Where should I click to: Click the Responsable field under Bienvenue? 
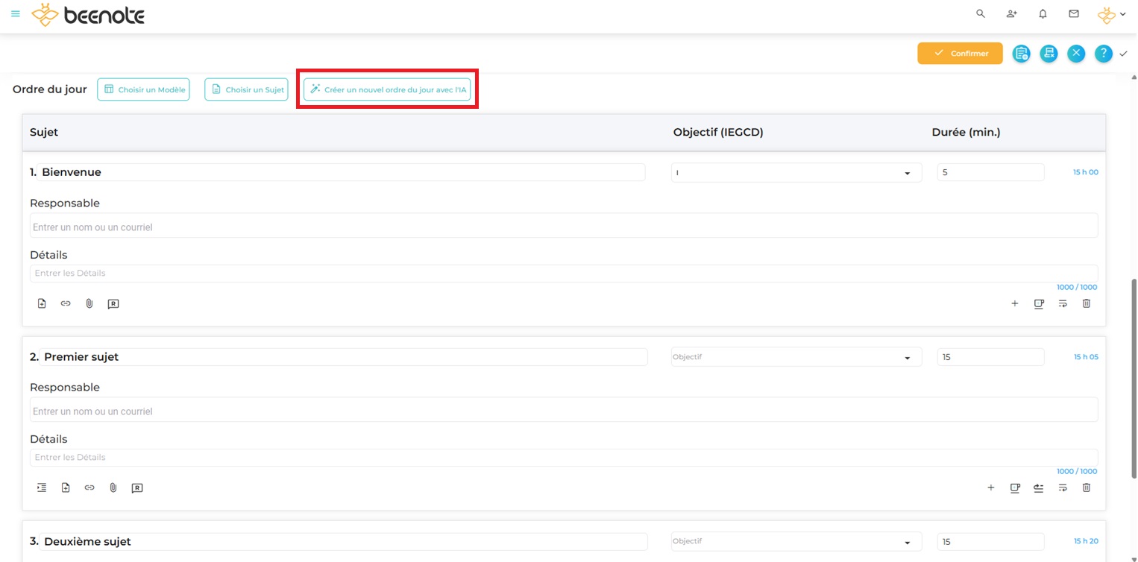563,227
